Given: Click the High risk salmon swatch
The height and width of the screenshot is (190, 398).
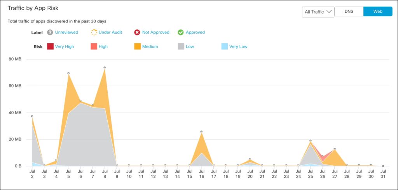Looking at the screenshot, I should click(x=94, y=46).
